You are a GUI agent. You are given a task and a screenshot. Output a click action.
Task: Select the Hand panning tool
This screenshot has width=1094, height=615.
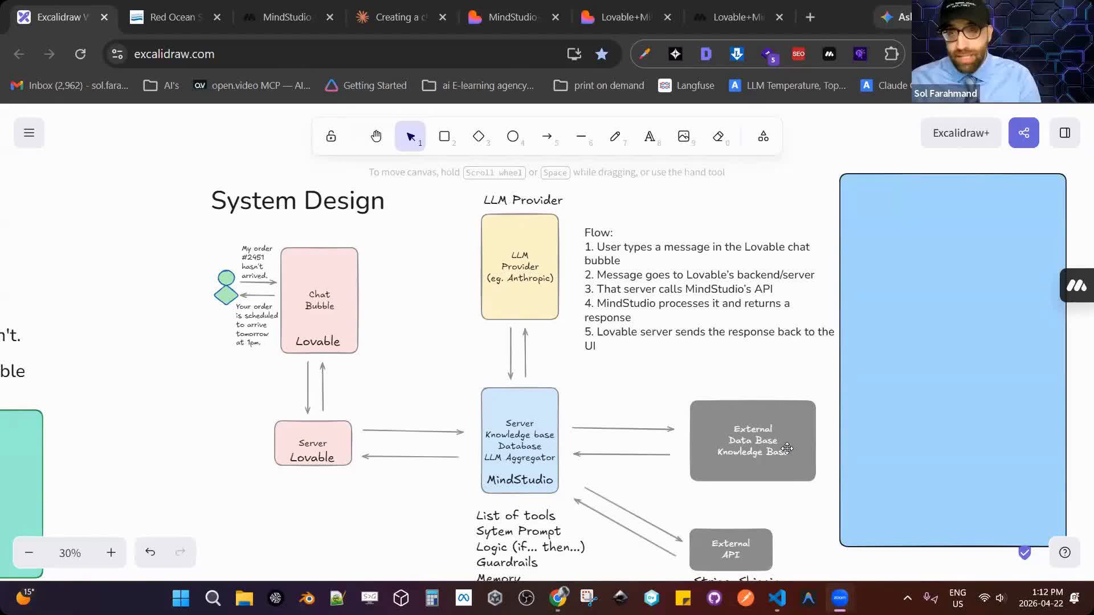[376, 136]
